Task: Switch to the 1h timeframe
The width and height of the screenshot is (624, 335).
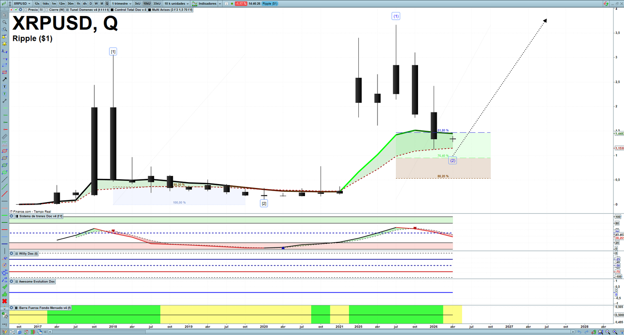Action: (x=78, y=4)
